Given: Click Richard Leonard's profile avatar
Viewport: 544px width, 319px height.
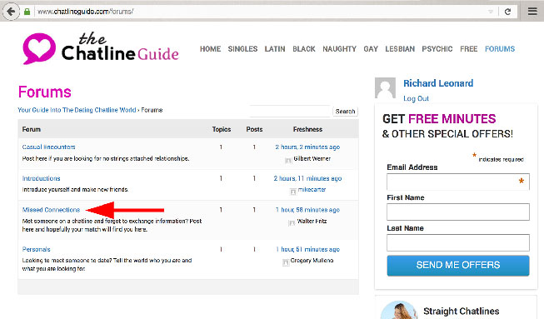Looking at the screenshot, I should (x=385, y=88).
